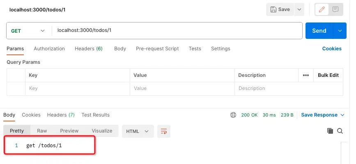
Task: Expand the Save options arrow
Action: [x=299, y=9]
